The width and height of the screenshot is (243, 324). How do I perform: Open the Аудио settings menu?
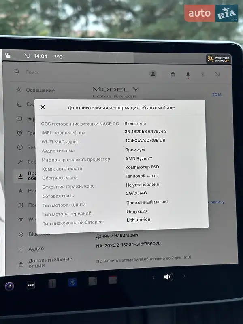[x=36, y=249]
